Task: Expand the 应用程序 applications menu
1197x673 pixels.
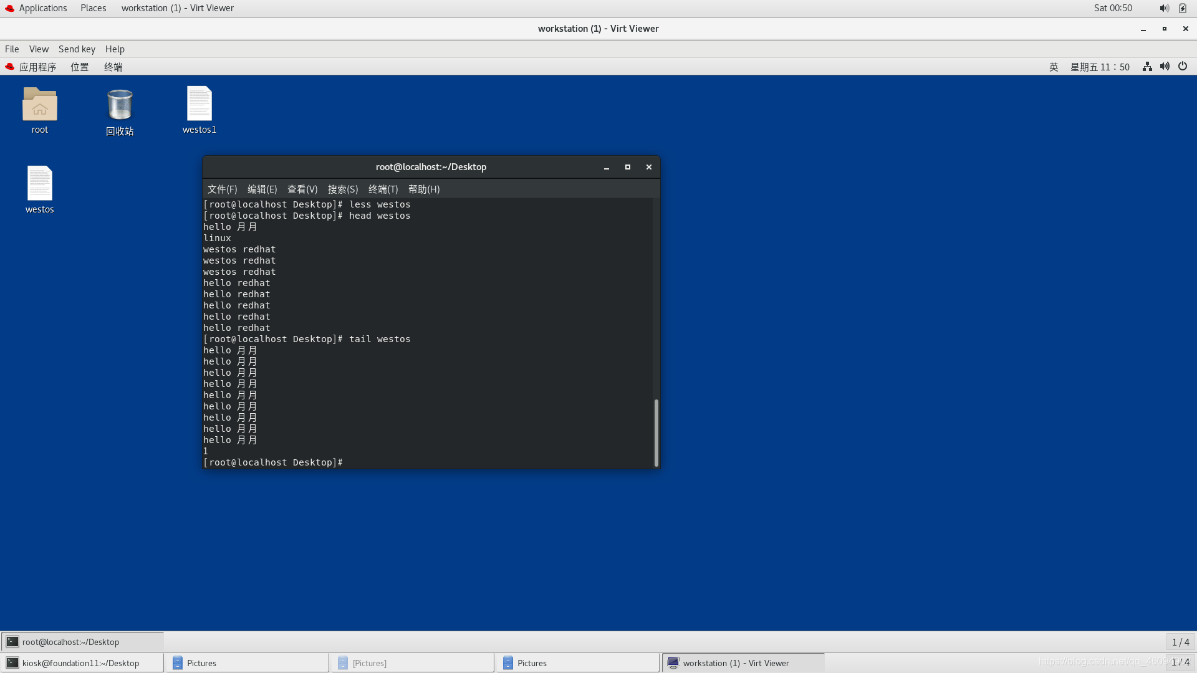Action: point(37,67)
